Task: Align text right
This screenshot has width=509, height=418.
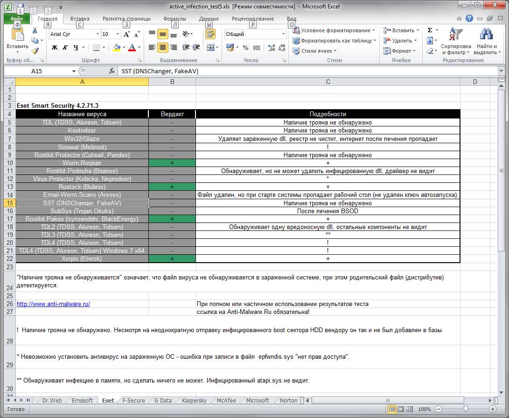Action: click(x=174, y=48)
